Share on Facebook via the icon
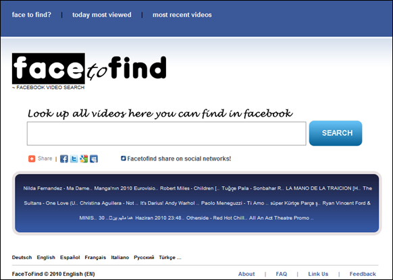The image size is (393, 280). click(x=64, y=159)
